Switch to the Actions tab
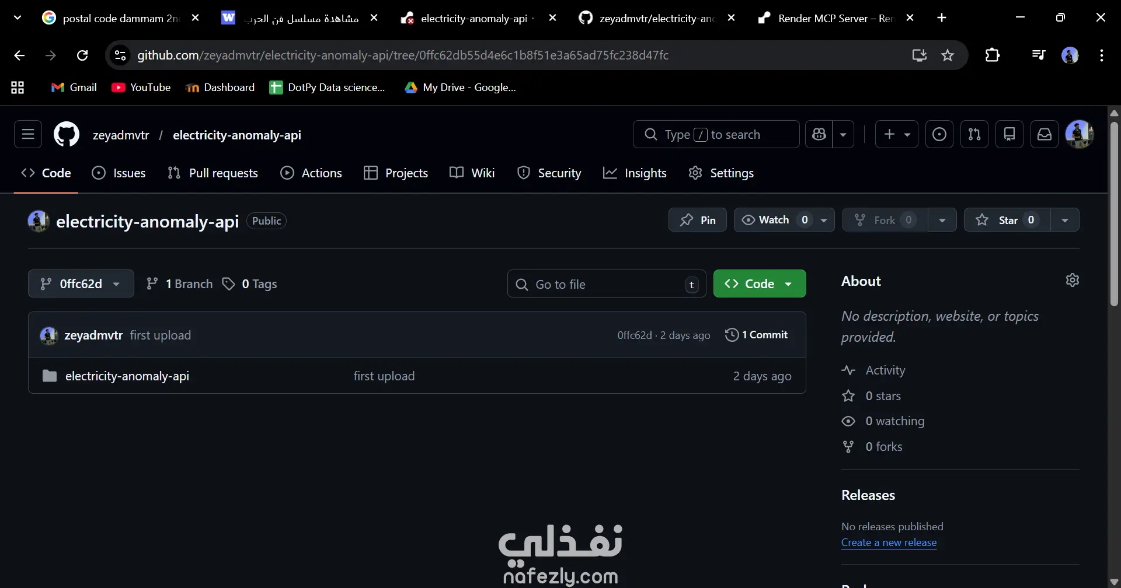Viewport: 1121px width, 588px height. tap(311, 173)
